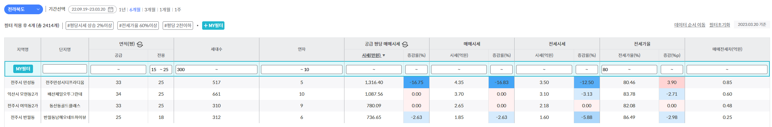The width and height of the screenshot is (772, 127).
Task: Open the 배산제일오투그란데 complex row
Action: point(65,94)
